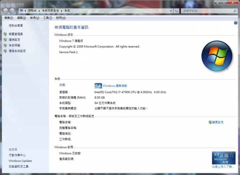Image resolution: width=240 pixels, height=175 pixels.
Task: Open 遠端設定 link
Action: click(x=14, y=40)
